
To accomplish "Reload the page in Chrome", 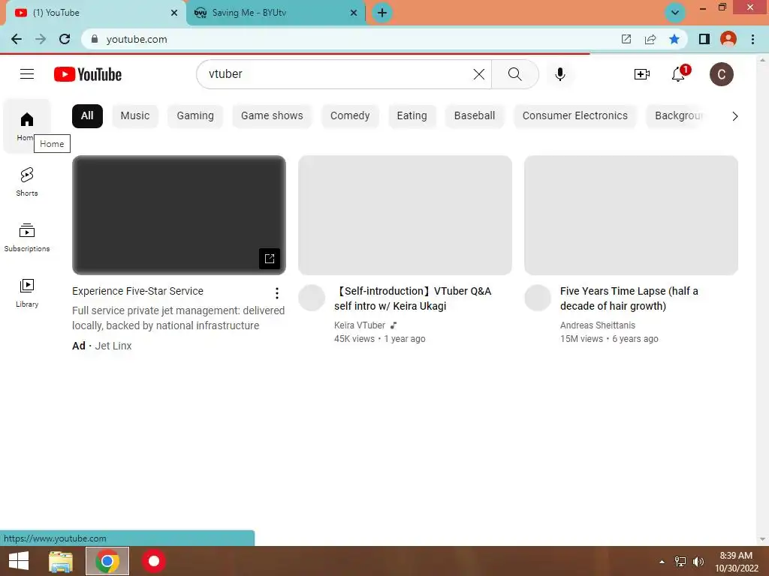I will click(x=65, y=39).
